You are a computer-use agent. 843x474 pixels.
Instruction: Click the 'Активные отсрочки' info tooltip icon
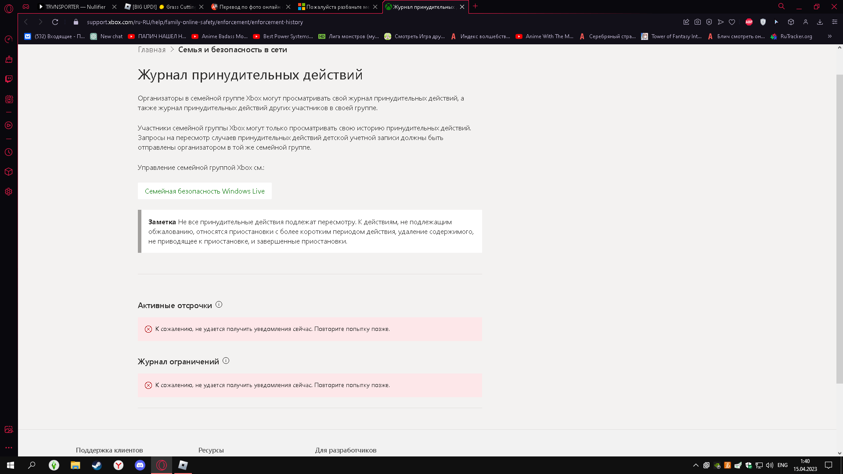tap(219, 305)
